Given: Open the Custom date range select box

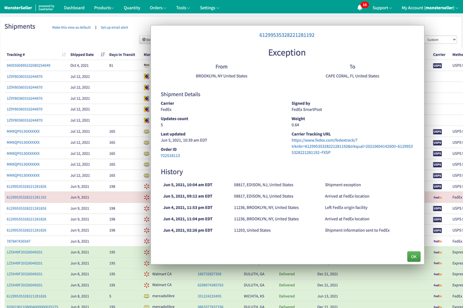Looking at the screenshot, I should pos(441,39).
